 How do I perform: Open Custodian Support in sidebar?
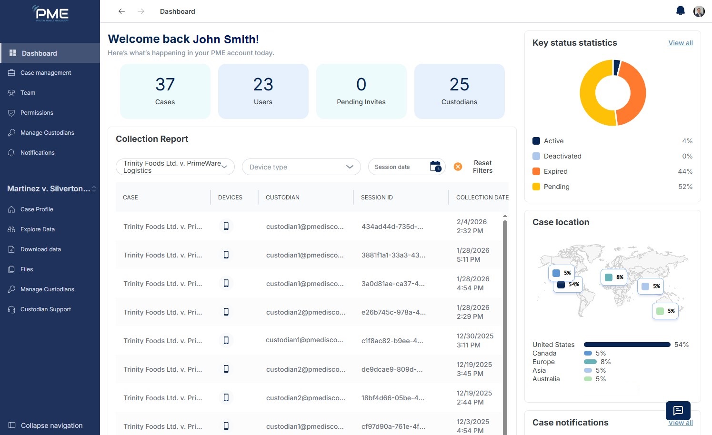(x=45, y=309)
